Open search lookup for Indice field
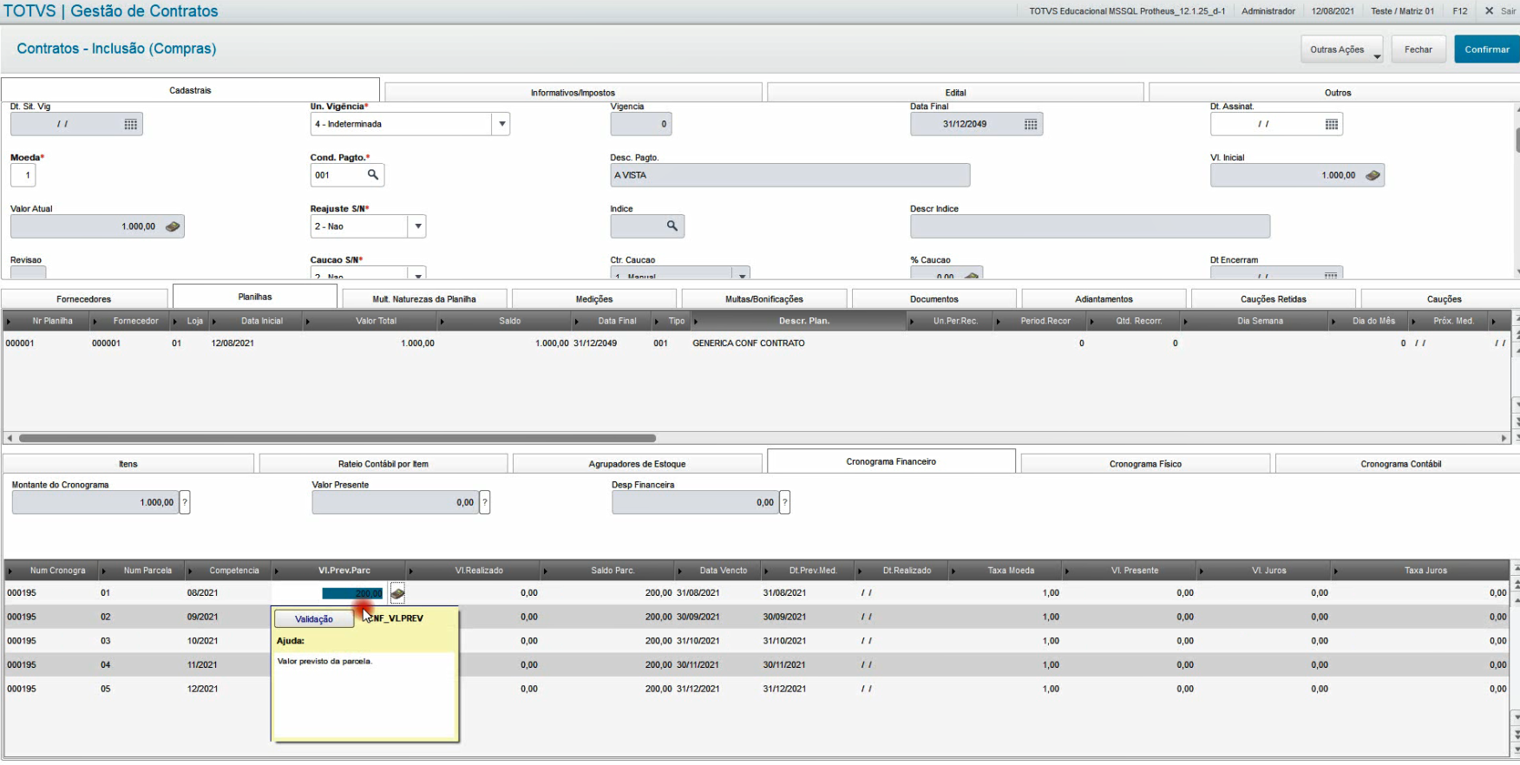1520x765 pixels. [672, 226]
